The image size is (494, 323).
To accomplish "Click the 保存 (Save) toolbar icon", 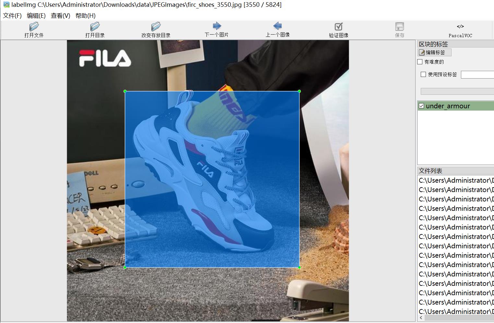I will pos(399,26).
